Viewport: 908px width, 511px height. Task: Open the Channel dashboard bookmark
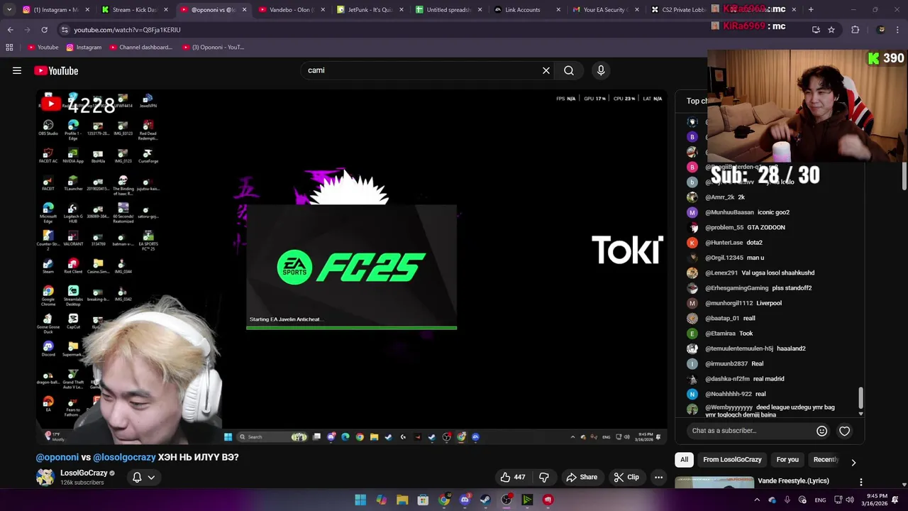tap(140, 48)
